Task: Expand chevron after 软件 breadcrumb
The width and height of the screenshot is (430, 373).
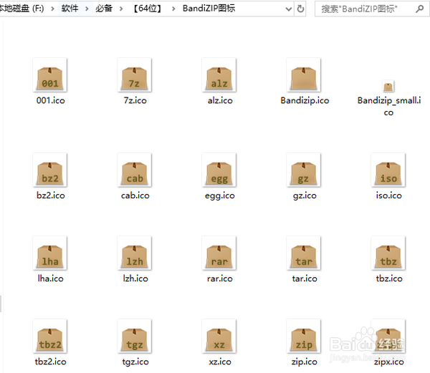Action: coord(87,9)
